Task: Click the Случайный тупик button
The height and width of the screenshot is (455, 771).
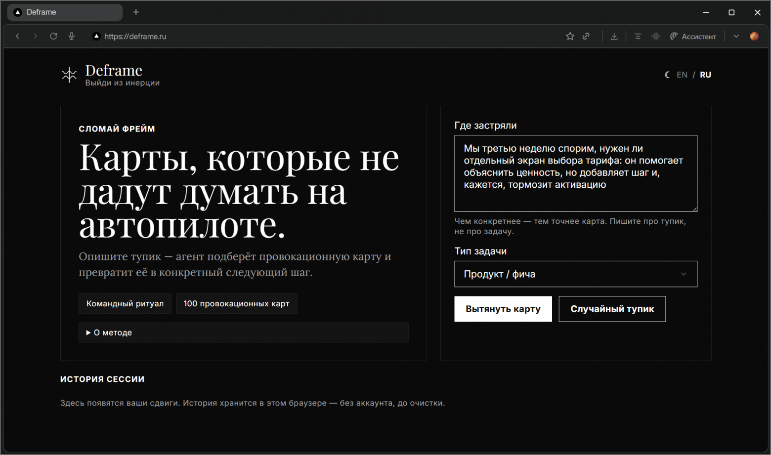Action: (x=612, y=309)
